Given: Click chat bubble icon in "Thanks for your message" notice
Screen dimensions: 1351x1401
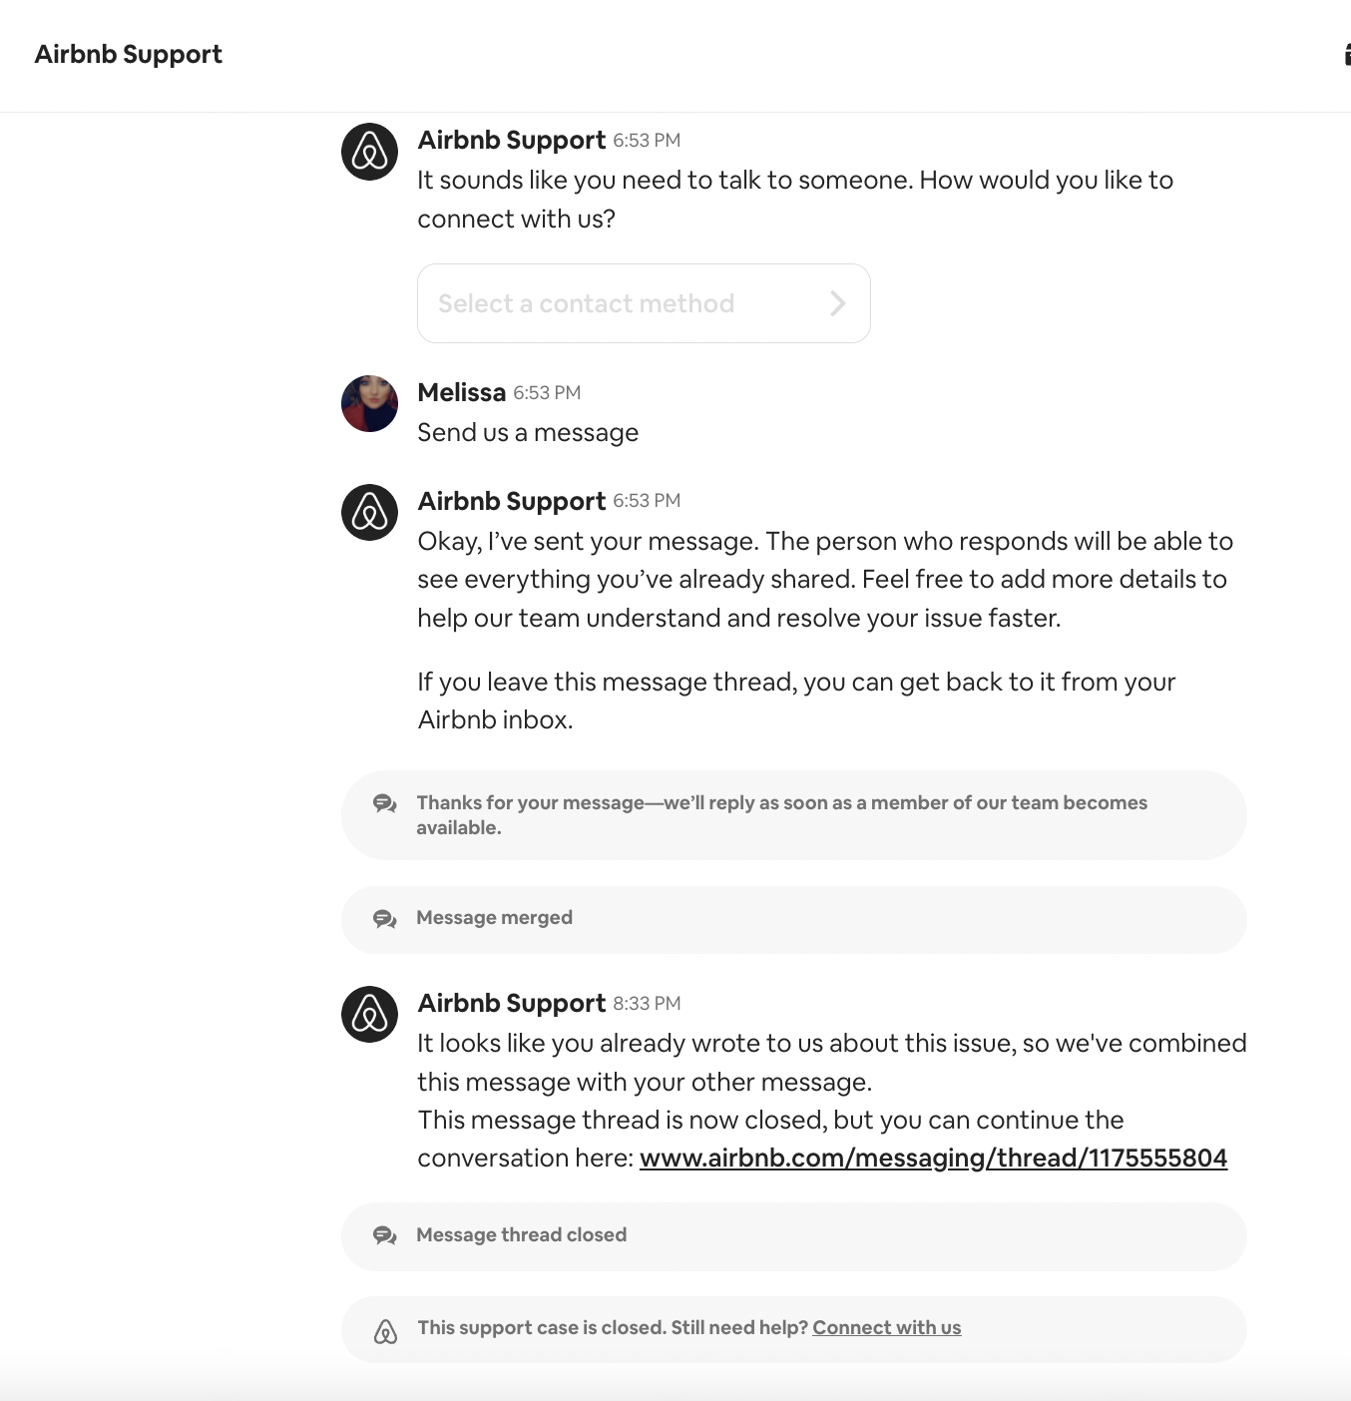Looking at the screenshot, I should (385, 803).
